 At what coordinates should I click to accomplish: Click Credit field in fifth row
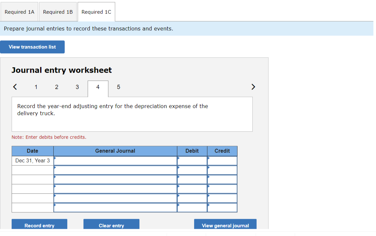coord(222,198)
